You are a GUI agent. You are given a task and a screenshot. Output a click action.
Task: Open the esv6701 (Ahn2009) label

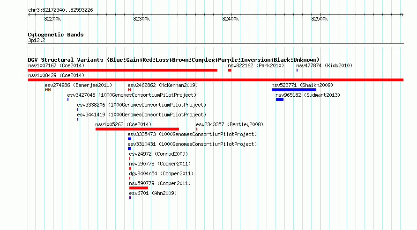tap(153, 193)
